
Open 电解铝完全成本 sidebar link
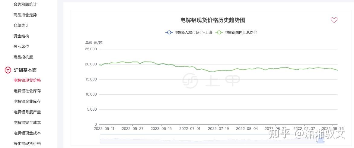[27, 123]
